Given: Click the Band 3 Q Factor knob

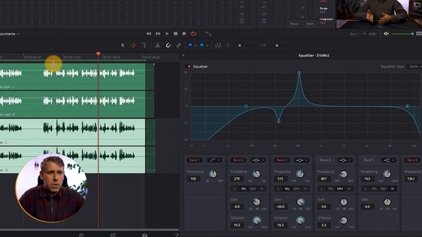Looking at the screenshot, I should (x=301, y=221).
